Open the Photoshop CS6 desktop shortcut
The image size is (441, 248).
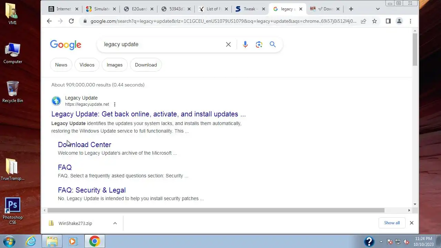point(13,211)
